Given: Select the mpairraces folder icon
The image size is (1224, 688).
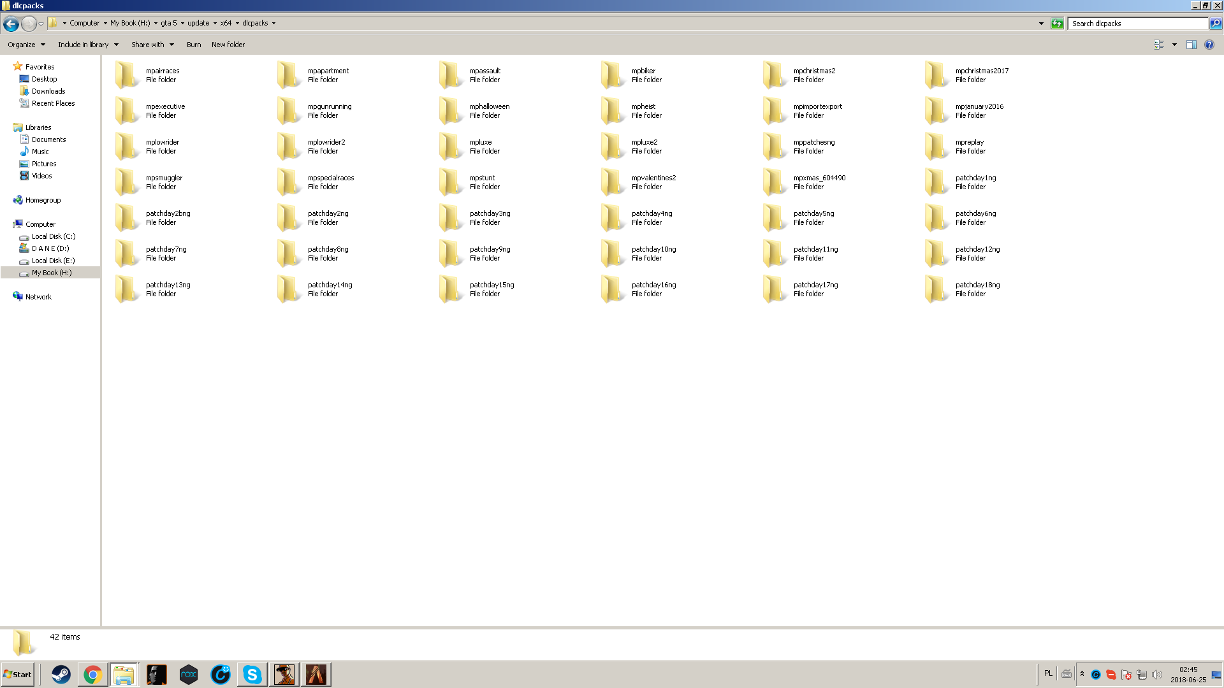Looking at the screenshot, I should pos(127,75).
